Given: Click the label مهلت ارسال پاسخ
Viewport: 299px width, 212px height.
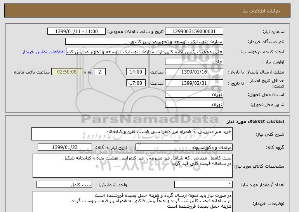Looking at the screenshot, I should tap(265, 72).
